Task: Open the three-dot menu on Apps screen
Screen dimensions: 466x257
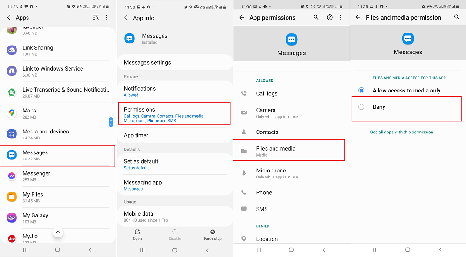Action: pyautogui.click(x=107, y=18)
